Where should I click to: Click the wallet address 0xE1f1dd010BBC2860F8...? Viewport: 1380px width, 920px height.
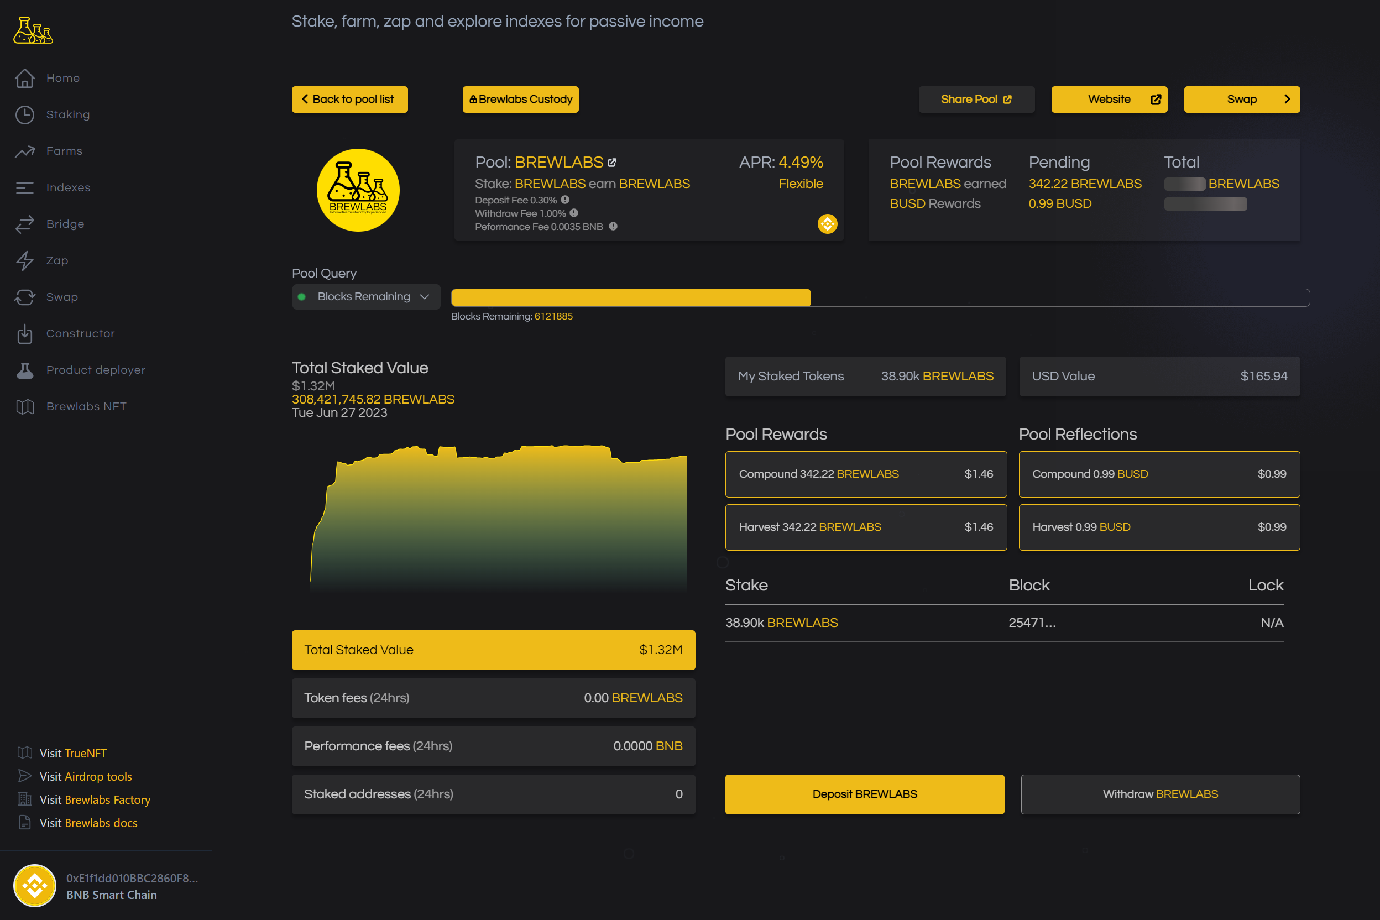click(132, 879)
